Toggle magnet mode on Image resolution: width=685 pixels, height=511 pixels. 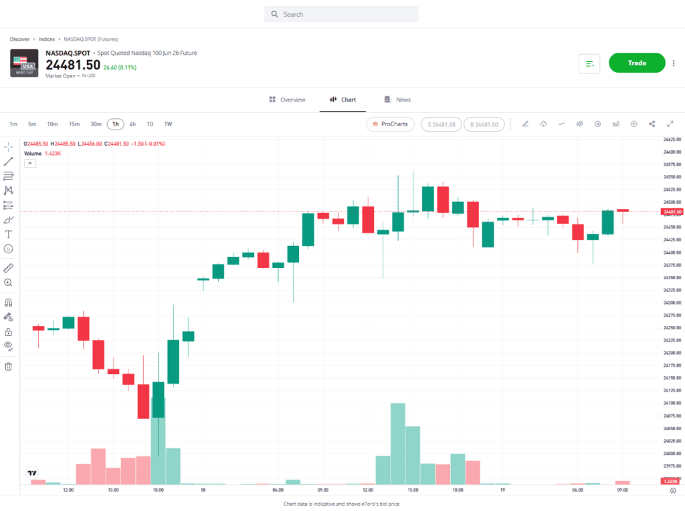tap(9, 303)
